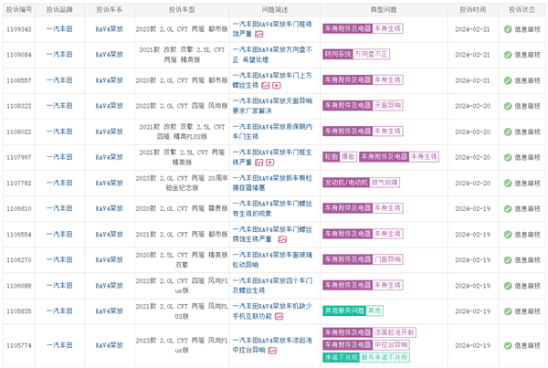Open image icon in complaint 1109343 summary
Viewport: 548px width, 368px height.
[259, 34]
